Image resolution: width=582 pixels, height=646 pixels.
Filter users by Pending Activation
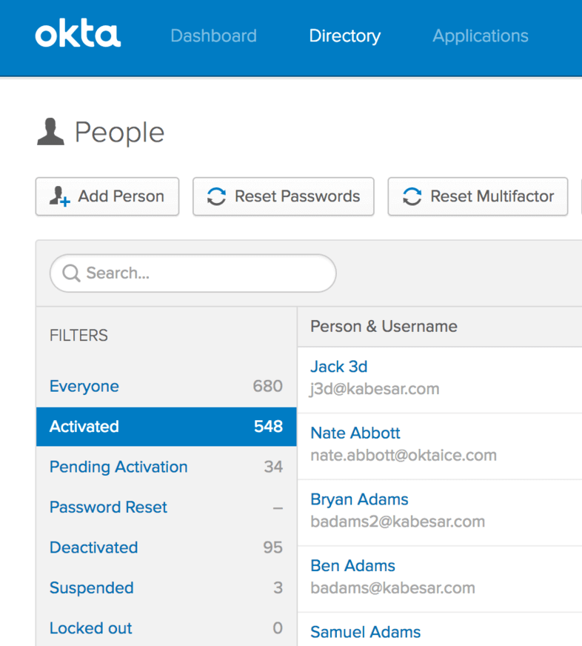(x=118, y=467)
